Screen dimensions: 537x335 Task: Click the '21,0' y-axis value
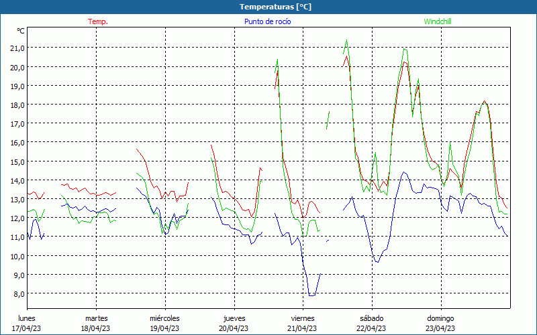(x=17, y=48)
